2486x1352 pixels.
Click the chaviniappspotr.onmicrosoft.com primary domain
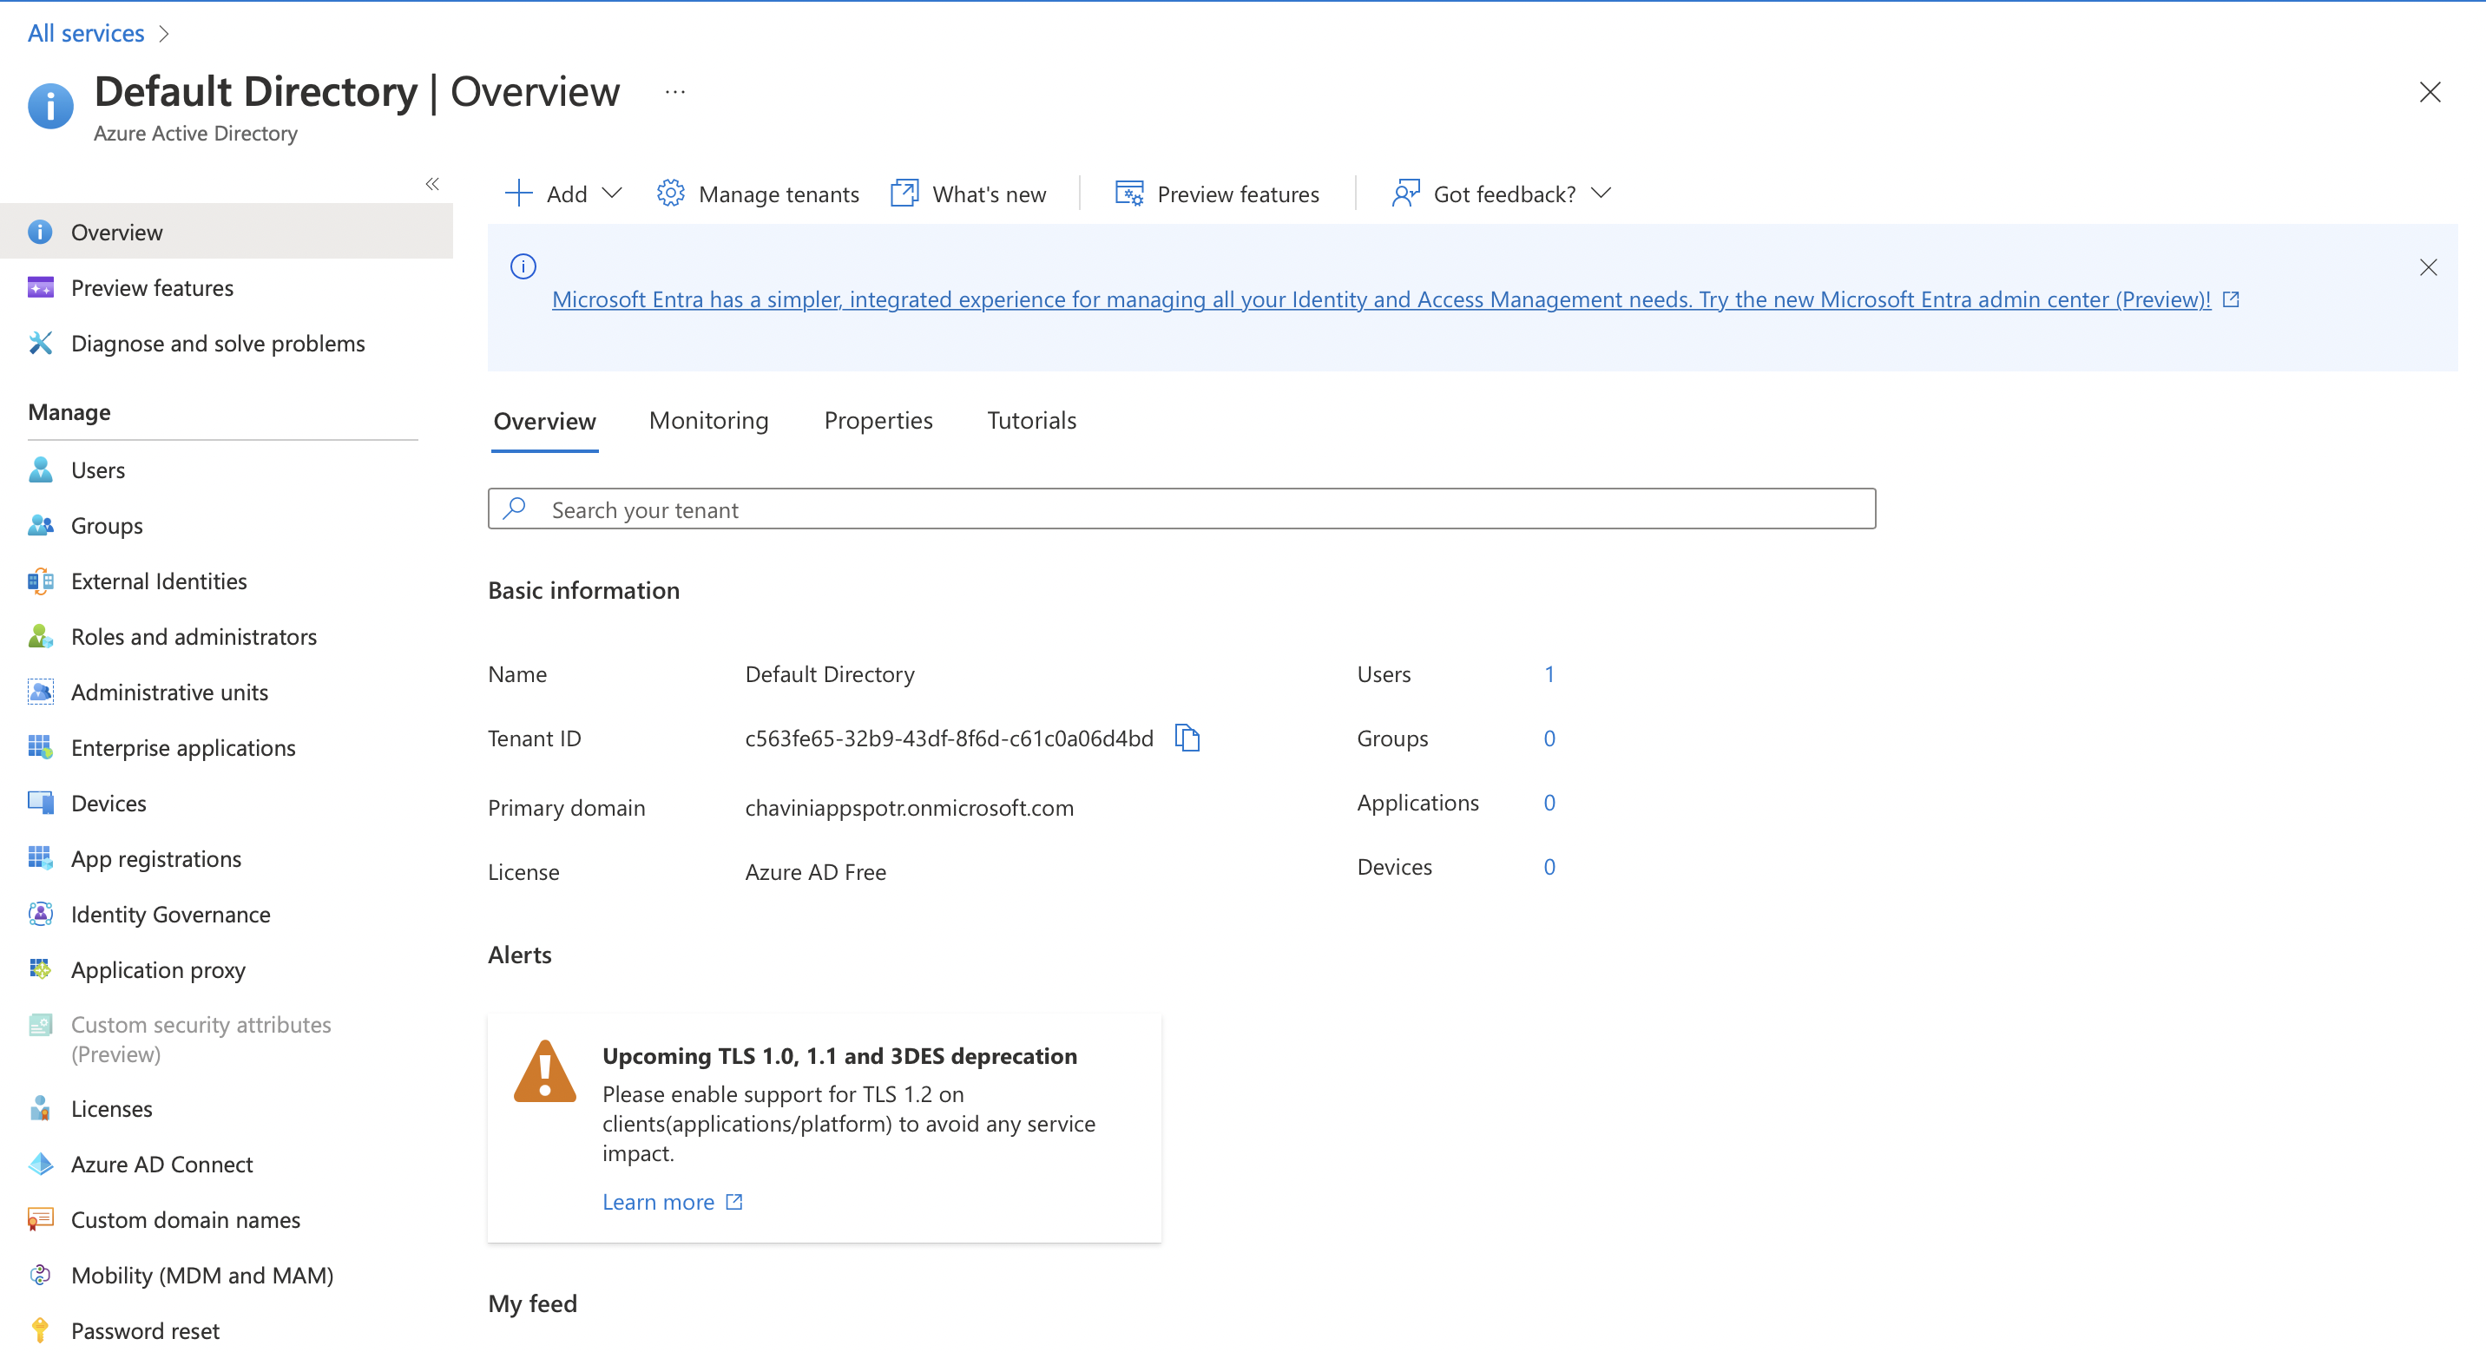pyautogui.click(x=909, y=808)
